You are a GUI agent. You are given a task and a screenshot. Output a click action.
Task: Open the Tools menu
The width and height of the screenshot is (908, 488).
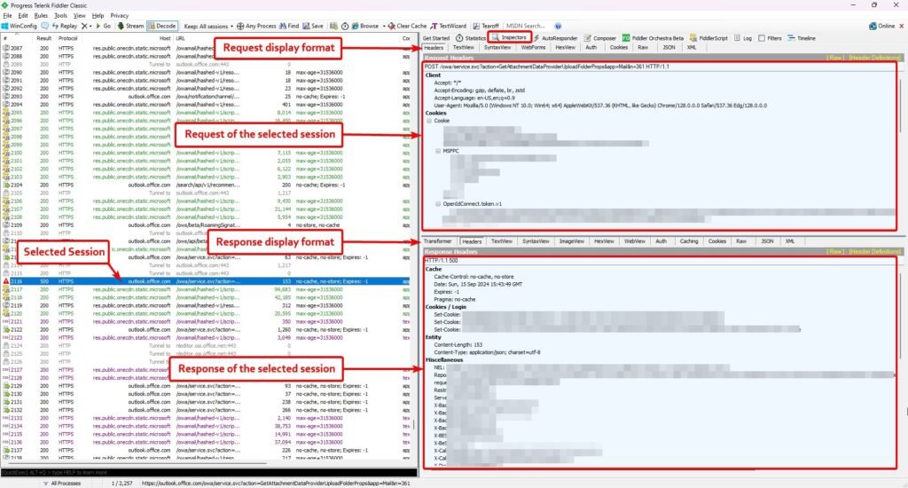pos(61,16)
